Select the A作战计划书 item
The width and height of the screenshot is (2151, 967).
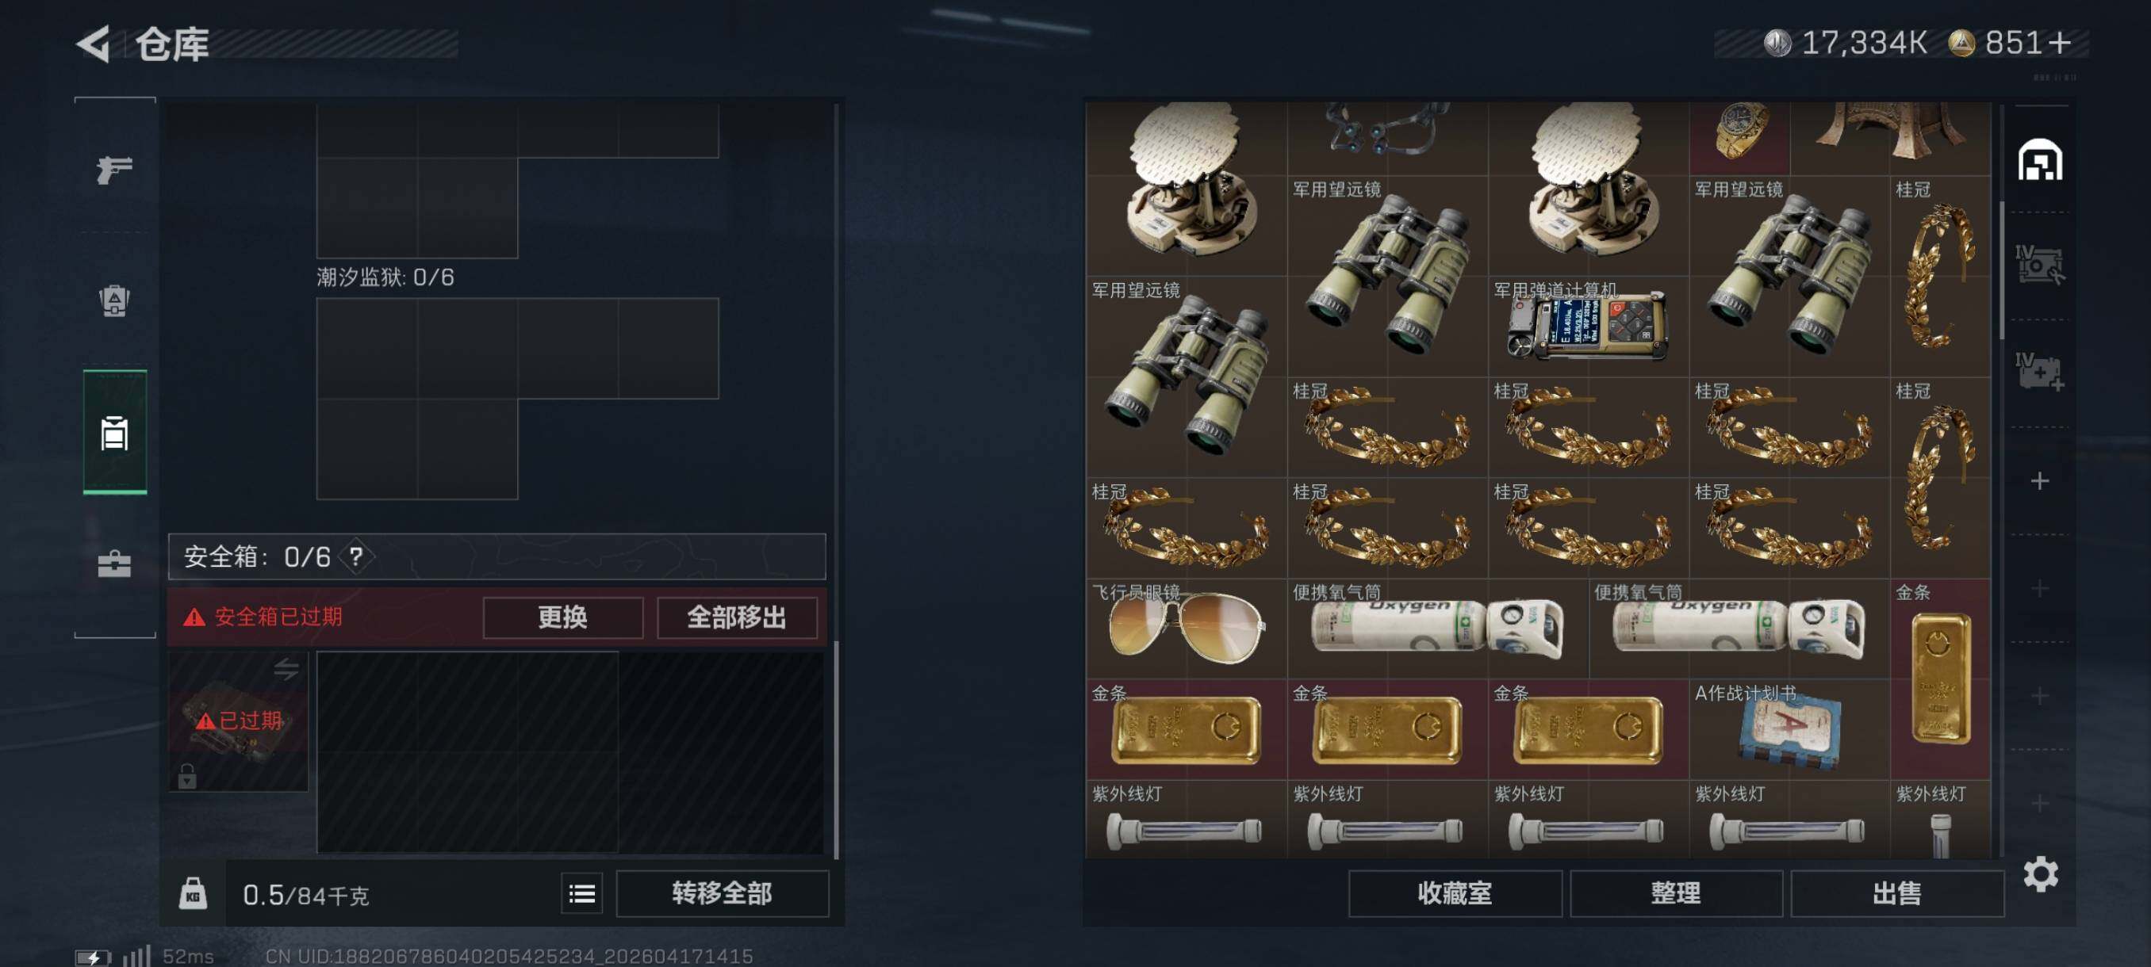(1789, 729)
